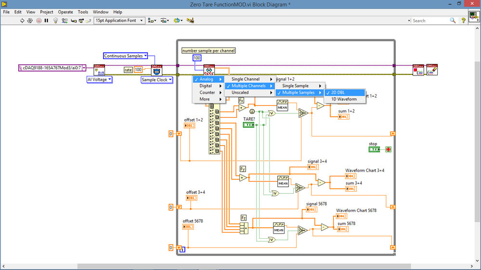Toggle Highlight Execution lightbulb
481x270 pixels.
pyautogui.click(x=55, y=21)
